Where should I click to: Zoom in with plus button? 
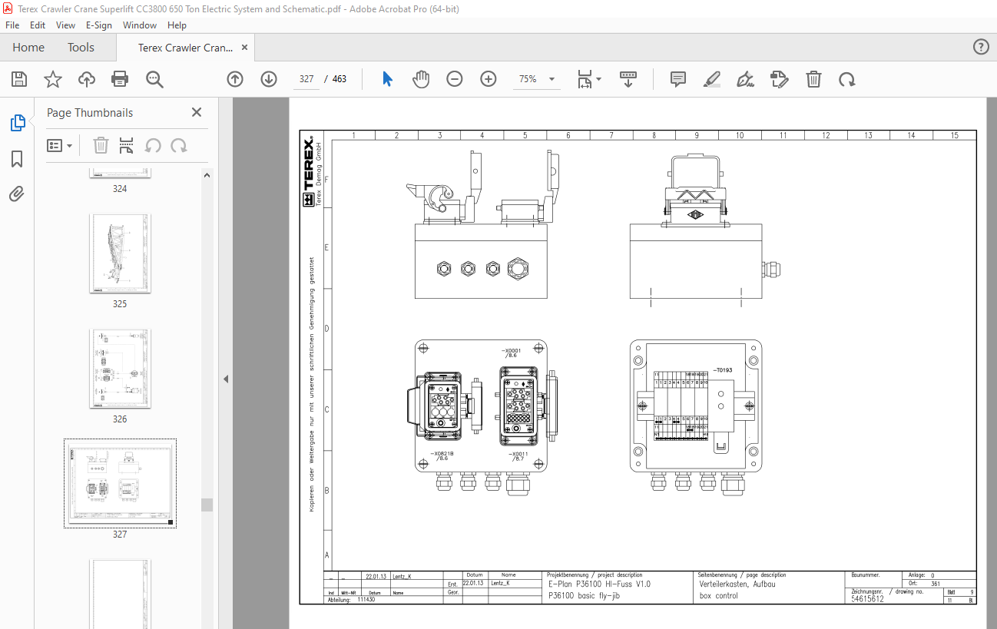pos(489,79)
